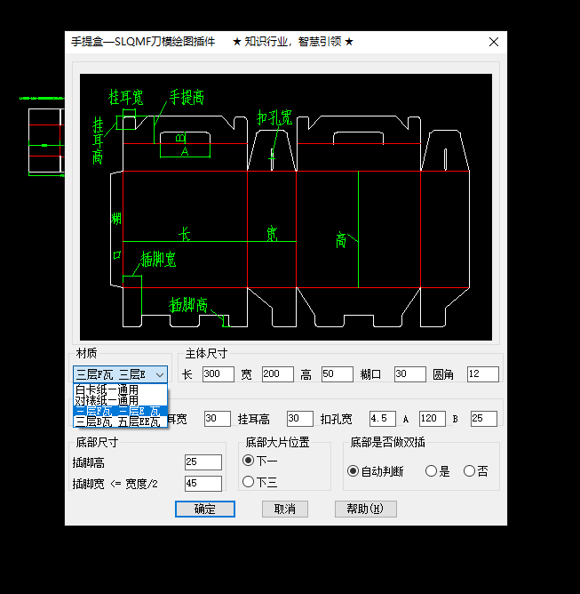
Task: Select 三层B瓦 五层EE瓦 material option
Action: tap(119, 422)
